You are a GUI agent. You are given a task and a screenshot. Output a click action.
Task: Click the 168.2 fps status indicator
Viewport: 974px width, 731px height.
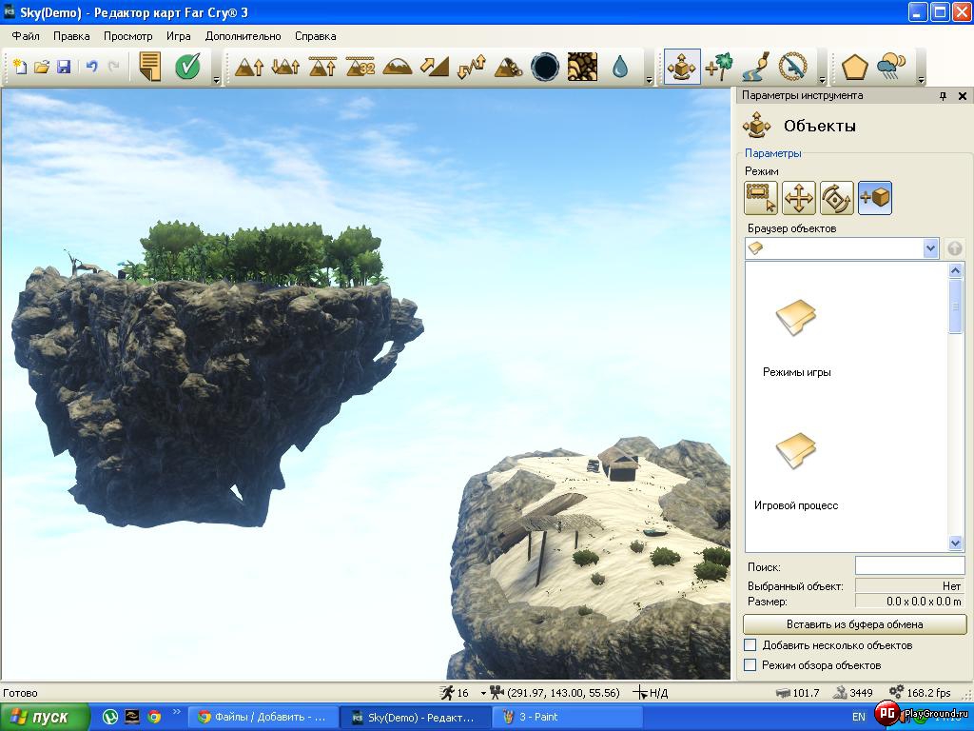coord(920,693)
